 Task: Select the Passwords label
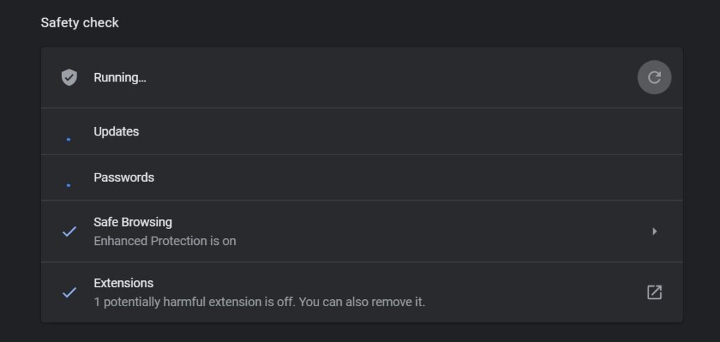tap(124, 178)
